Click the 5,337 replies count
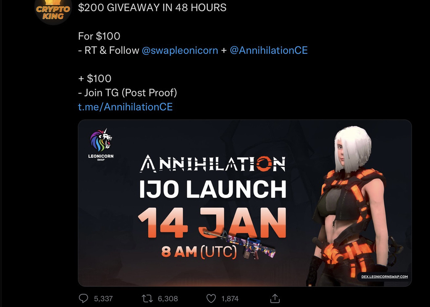Screen dimensions: 430x307 (103, 299)
